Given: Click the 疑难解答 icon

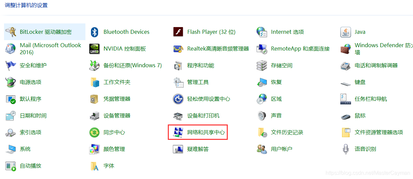Looking at the screenshot, I should click(x=178, y=149).
